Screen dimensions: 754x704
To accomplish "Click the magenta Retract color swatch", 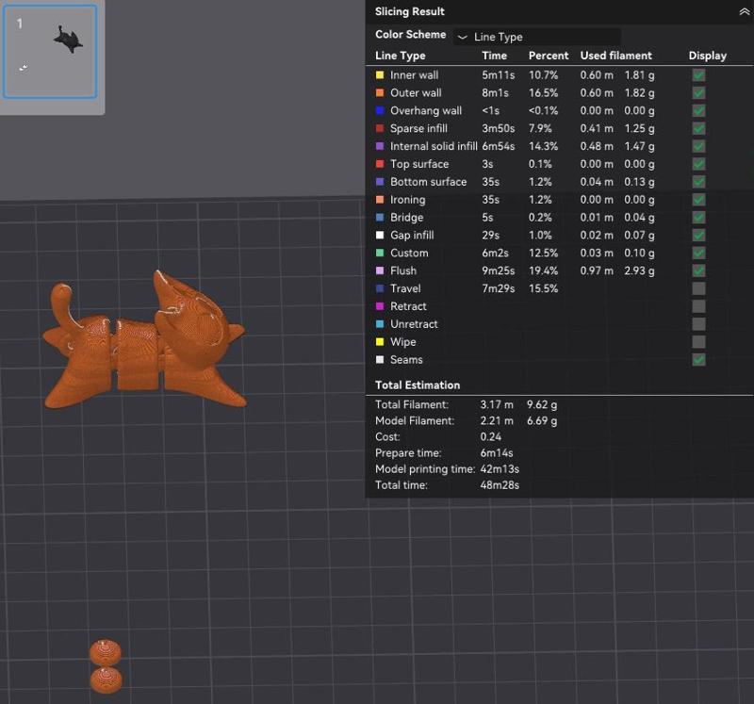I will point(380,306).
